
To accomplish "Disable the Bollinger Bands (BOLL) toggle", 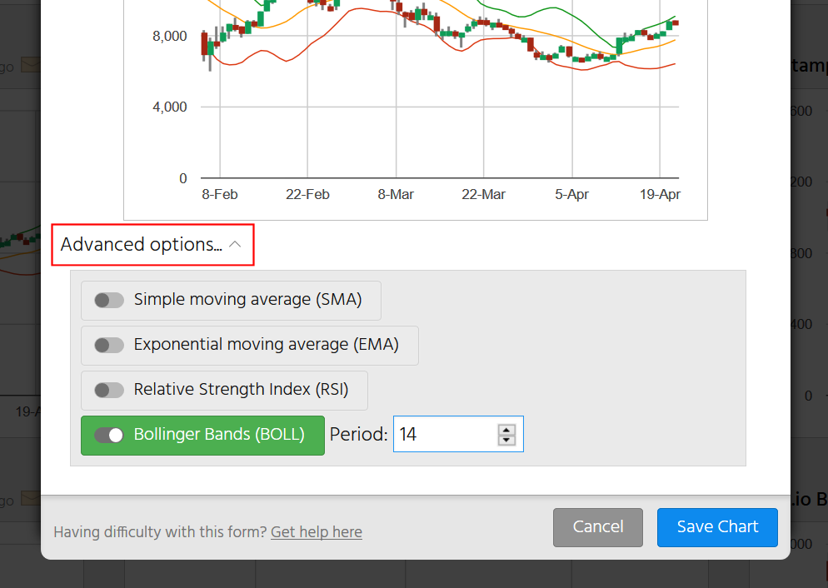I will pos(109,435).
